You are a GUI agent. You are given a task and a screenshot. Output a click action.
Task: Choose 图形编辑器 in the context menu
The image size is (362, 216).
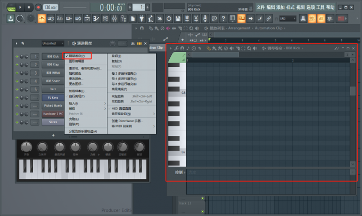point(86,61)
